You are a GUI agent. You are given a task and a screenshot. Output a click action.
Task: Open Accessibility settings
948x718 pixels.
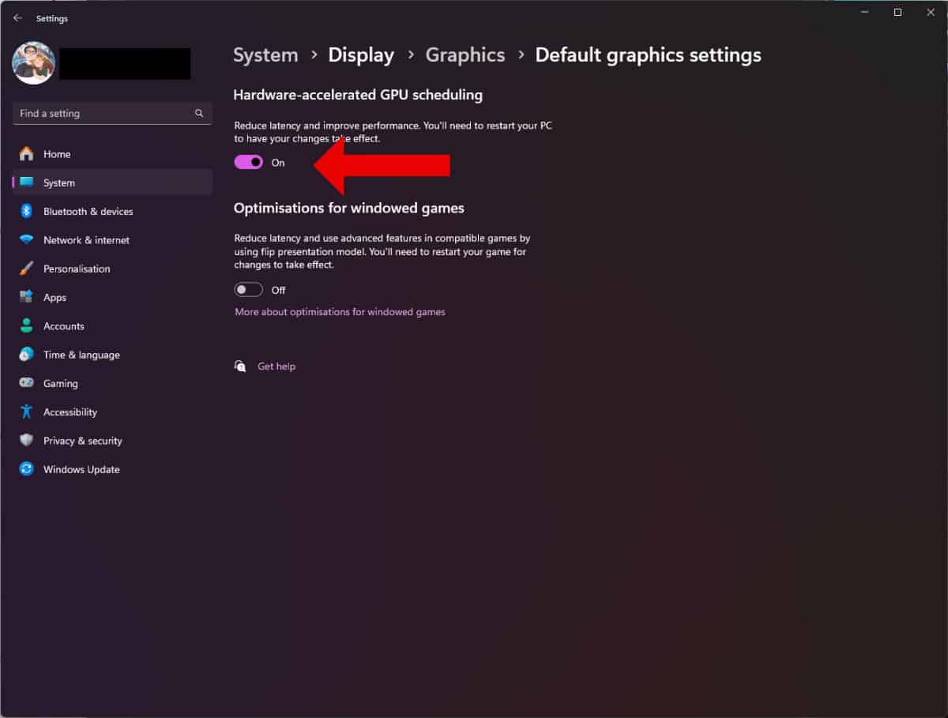click(x=70, y=412)
